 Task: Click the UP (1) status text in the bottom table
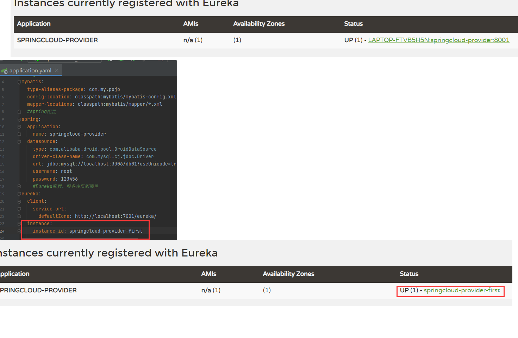click(x=409, y=290)
